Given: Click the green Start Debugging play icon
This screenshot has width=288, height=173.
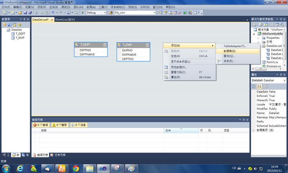Looking at the screenshot, I should click(x=83, y=13).
